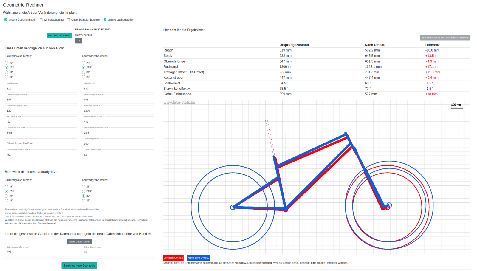This screenshot has height=271, width=477.
Task: Click new Gabeleinbauhöhe field showing 577
Action: point(41,252)
